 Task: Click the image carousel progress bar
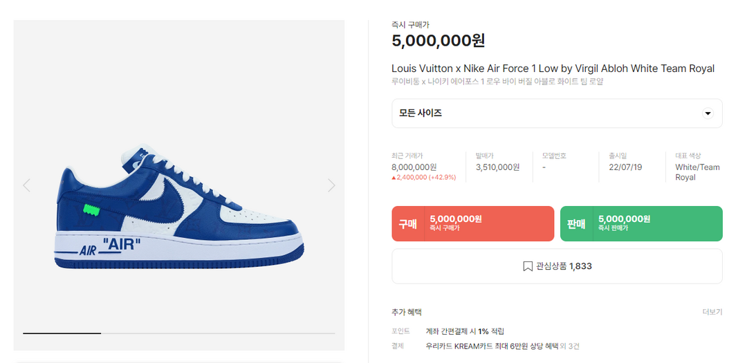(x=178, y=333)
